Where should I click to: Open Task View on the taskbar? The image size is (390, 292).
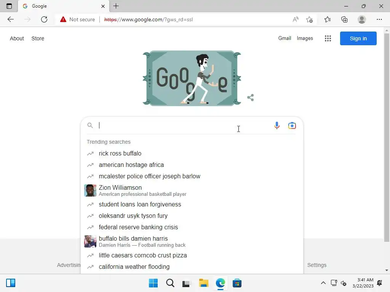(187, 283)
